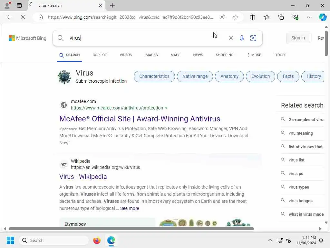This screenshot has width=330, height=248.
Task: Switch to the MAPS tab
Action: (x=175, y=55)
